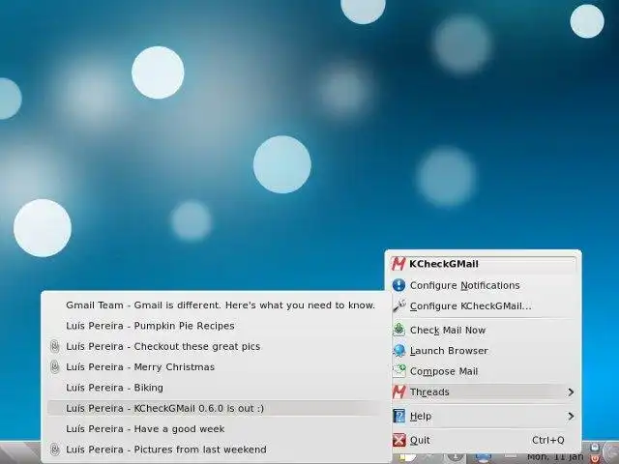Image resolution: width=619 pixels, height=464 pixels.
Task: Open Configure KCheckGMail... menu entry
Action: coord(484,306)
